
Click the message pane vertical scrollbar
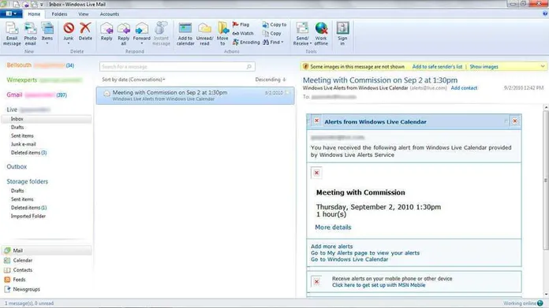pos(546,180)
